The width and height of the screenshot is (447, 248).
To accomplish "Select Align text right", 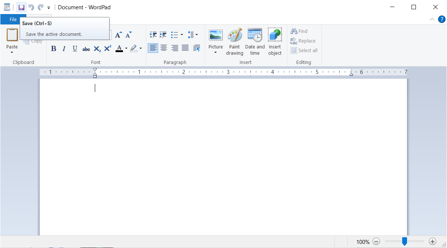I will click(175, 48).
